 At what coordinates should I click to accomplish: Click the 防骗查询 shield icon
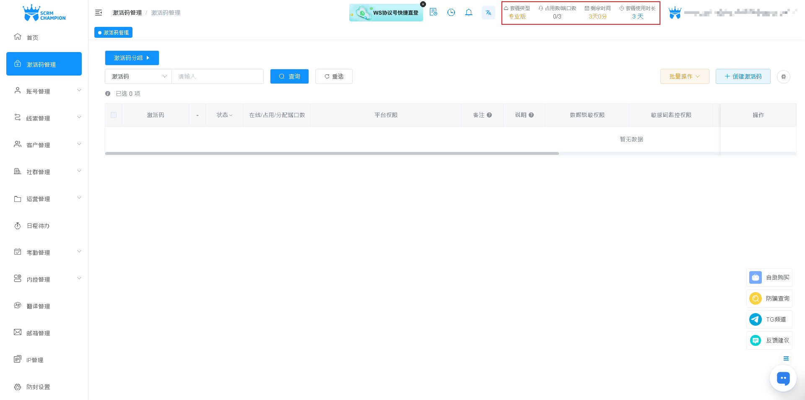(x=756, y=298)
